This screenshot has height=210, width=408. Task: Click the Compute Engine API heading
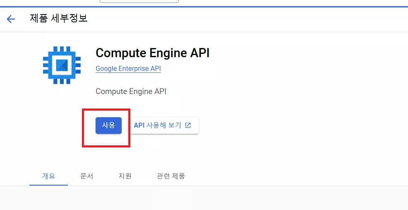152,53
